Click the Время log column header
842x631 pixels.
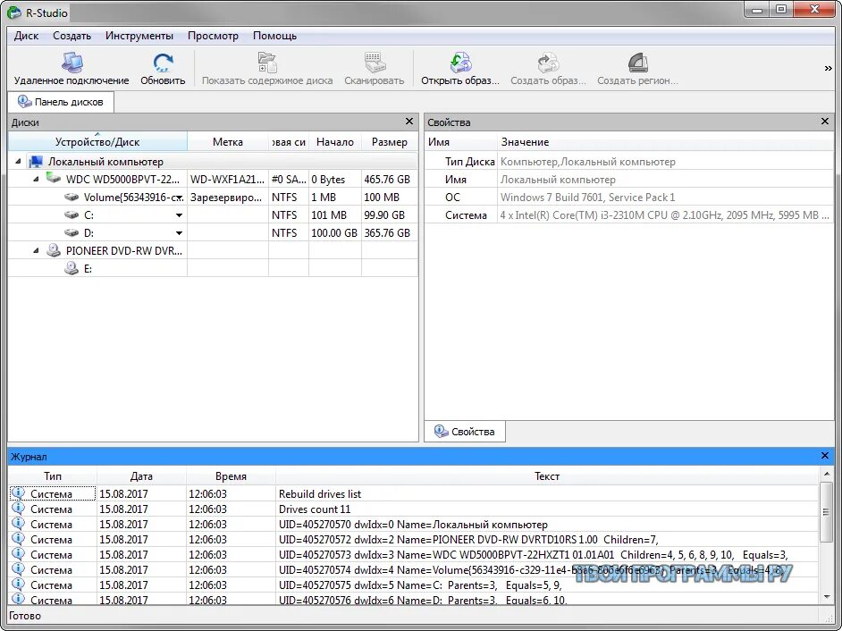[231, 475]
